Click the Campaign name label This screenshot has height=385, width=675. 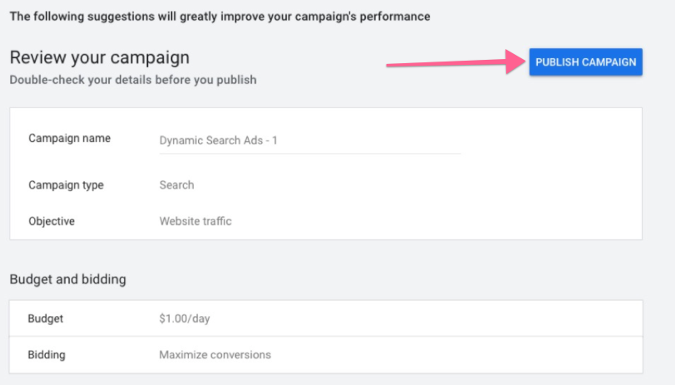coord(69,138)
